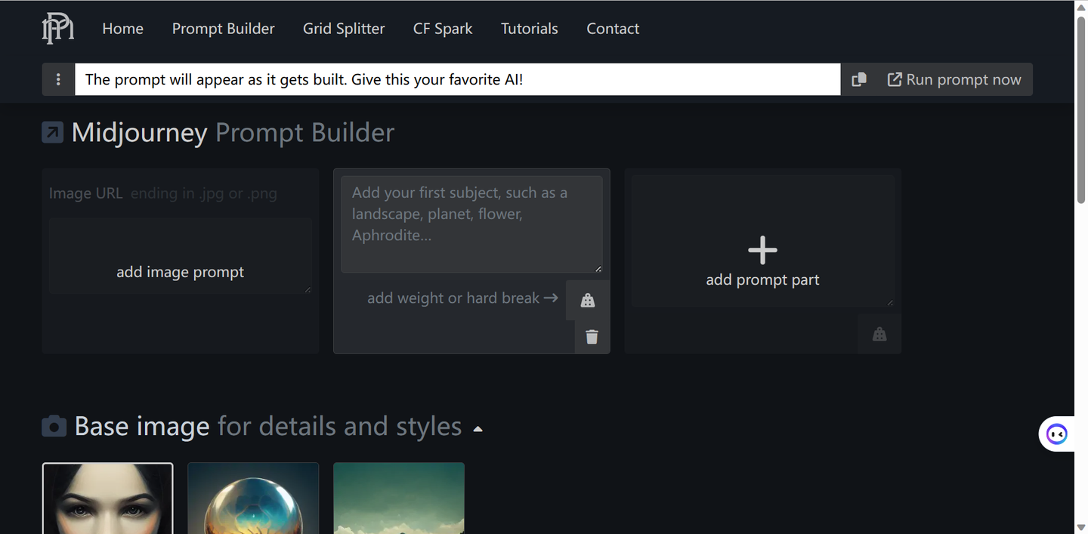Open the floating chatbot widget
This screenshot has height=534, width=1088.
click(1056, 434)
